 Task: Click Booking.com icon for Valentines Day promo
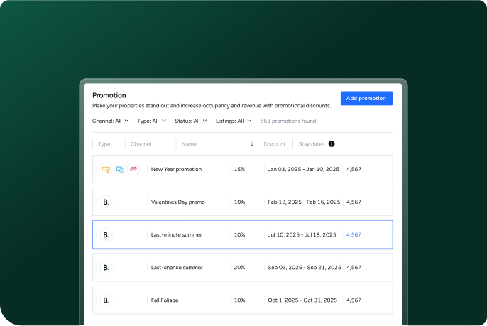tap(106, 202)
